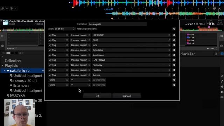
Task: Remove the SHIT condition row
Action: 174,40
